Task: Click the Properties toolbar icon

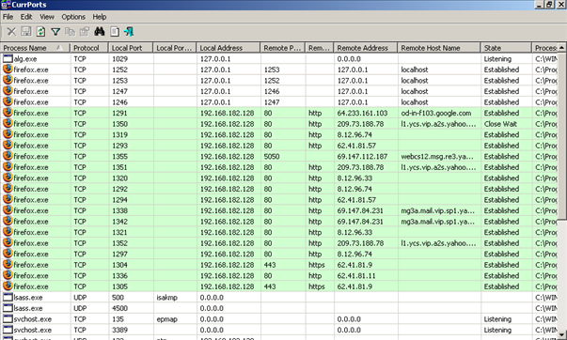Action: pyautogui.click(x=85, y=32)
